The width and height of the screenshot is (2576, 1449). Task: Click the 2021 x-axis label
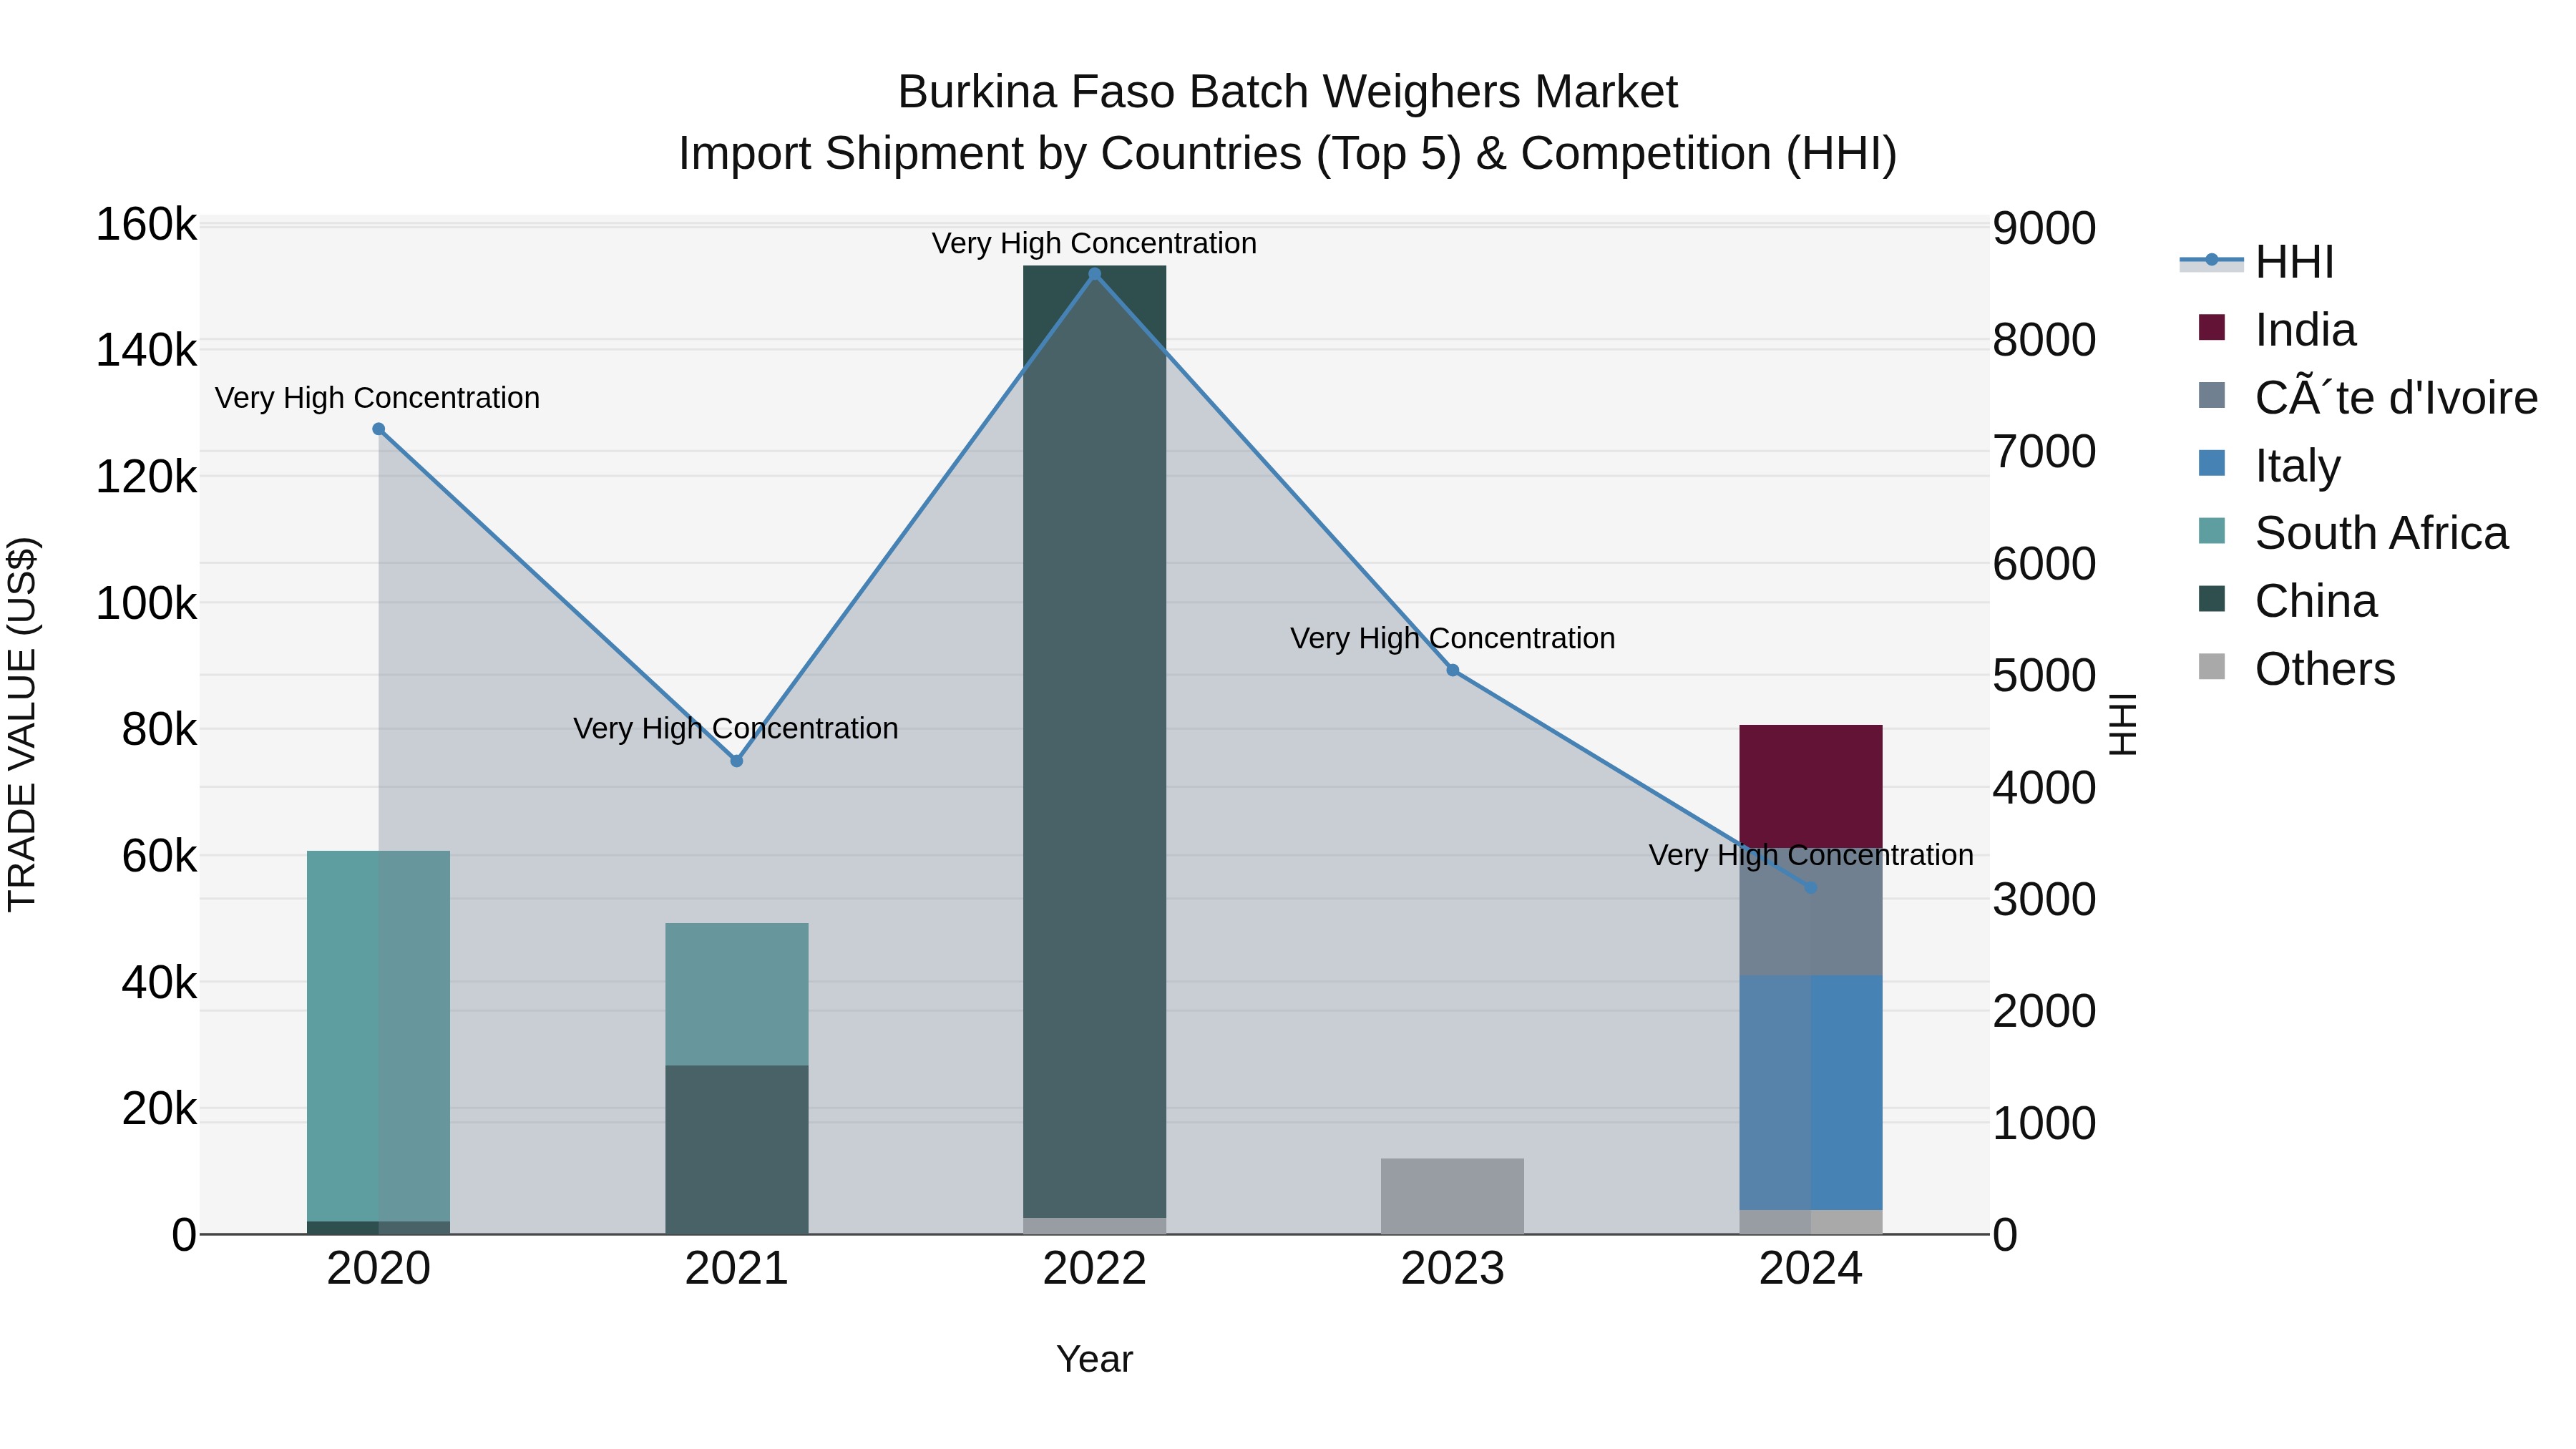[x=737, y=1269]
